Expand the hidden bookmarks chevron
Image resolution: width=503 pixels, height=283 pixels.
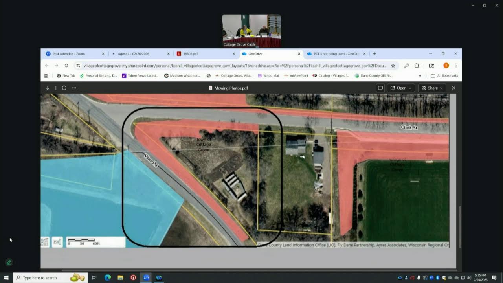[x=420, y=75]
